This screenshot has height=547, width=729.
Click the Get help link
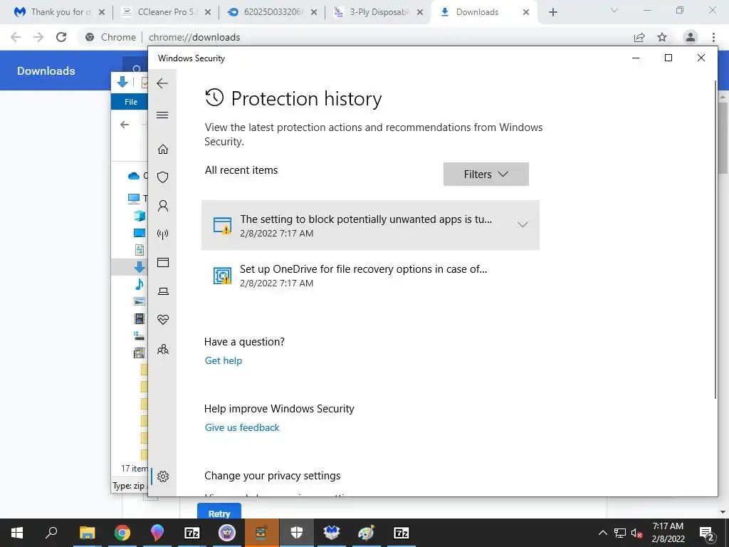[x=223, y=360]
